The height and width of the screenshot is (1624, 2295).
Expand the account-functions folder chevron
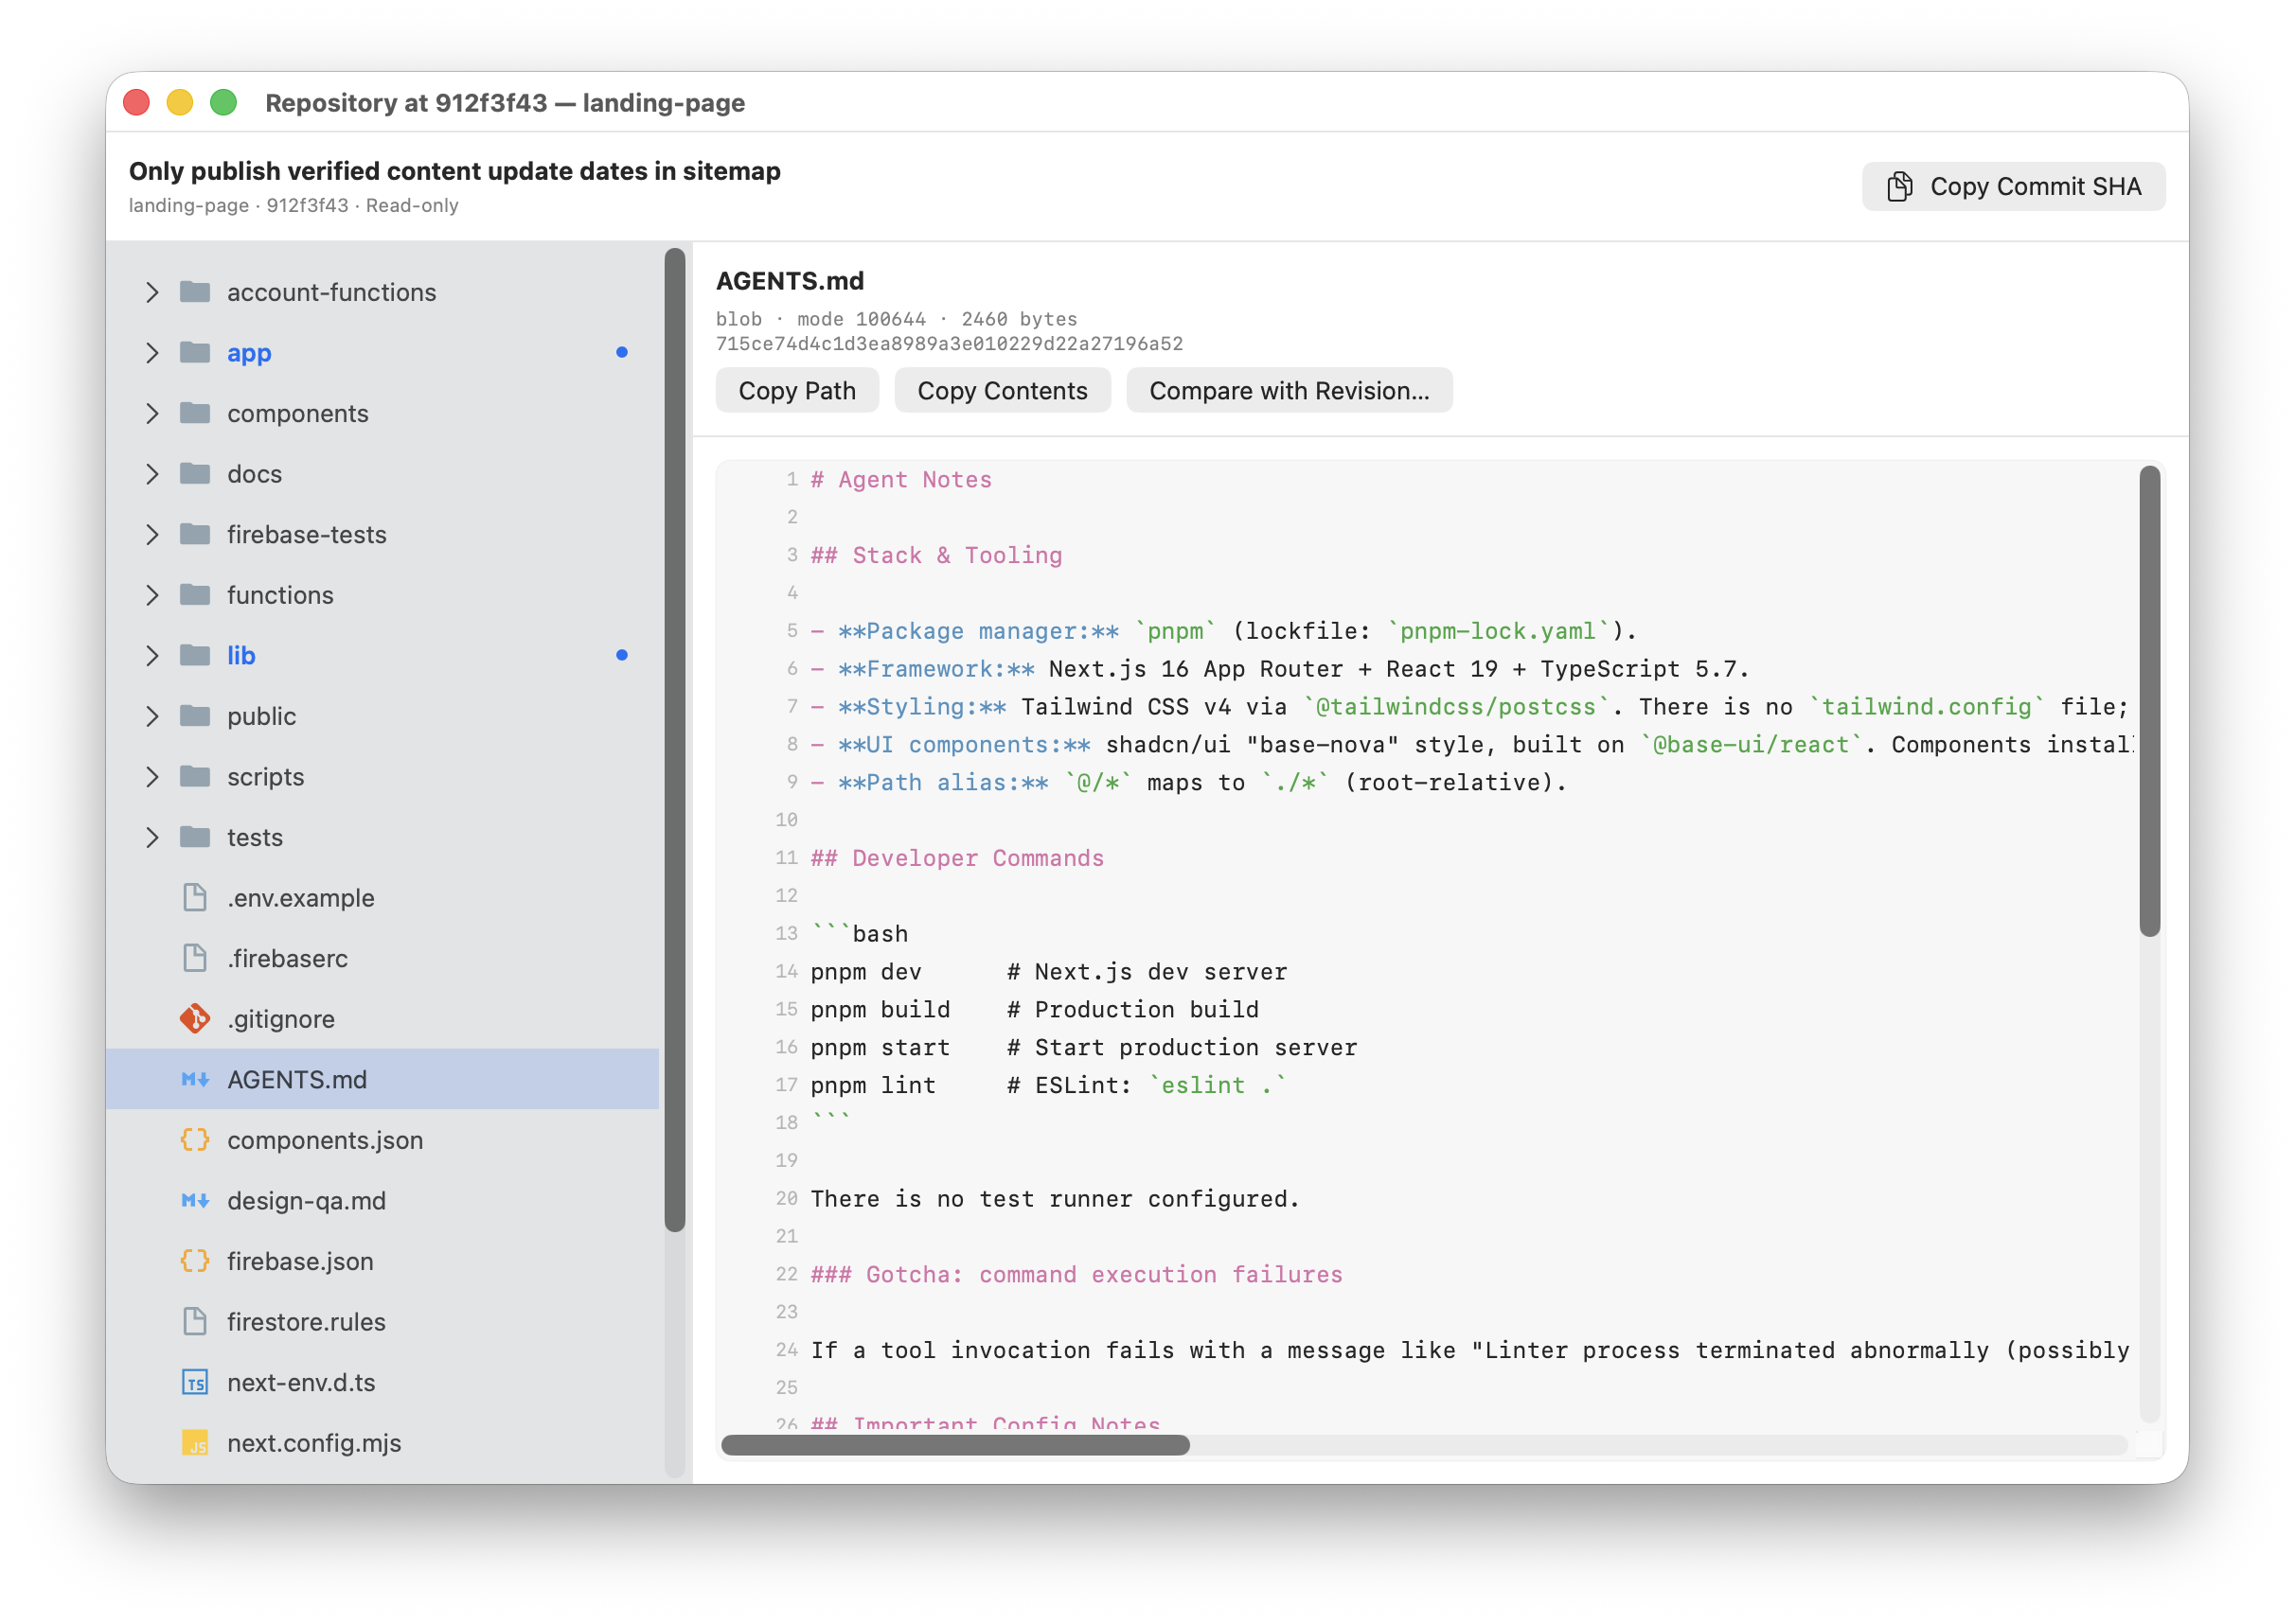[x=152, y=292]
